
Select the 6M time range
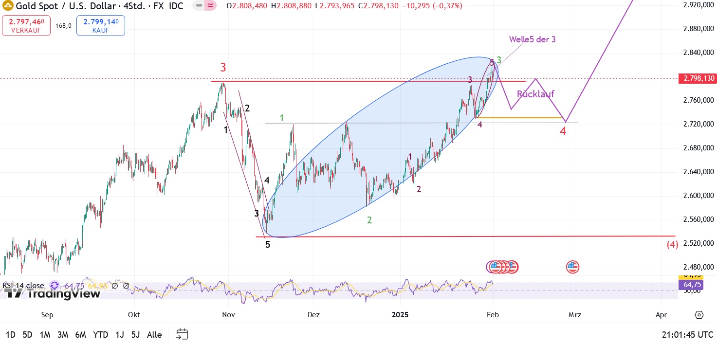point(81,335)
